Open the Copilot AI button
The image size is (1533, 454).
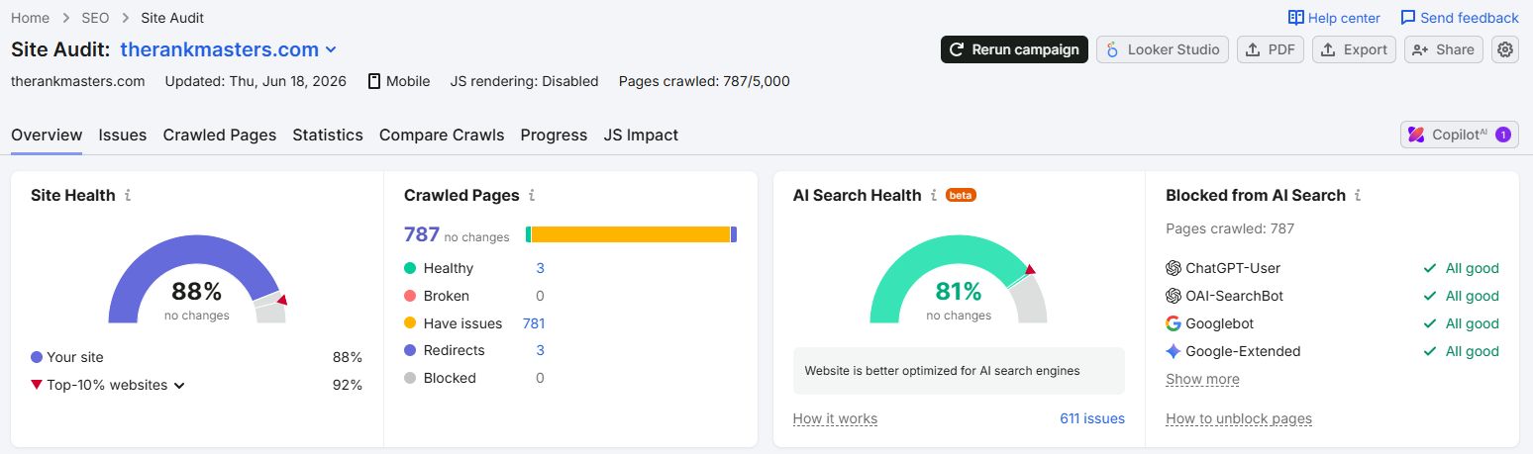pos(1459,135)
